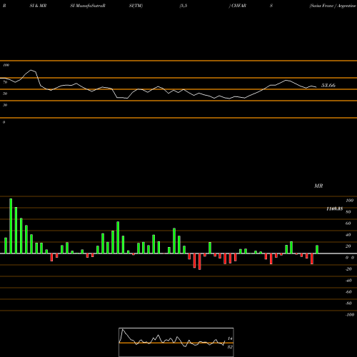Viewport: 357px width, 357px height.
Task: Click the MR axis label -40
Action: (348, 281)
